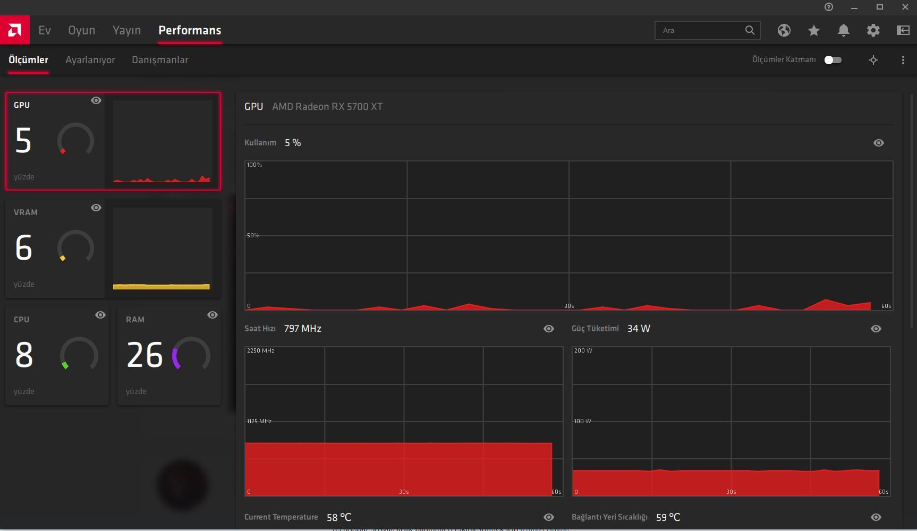
Task: Select the RAM metrics tile
Action: (169, 356)
